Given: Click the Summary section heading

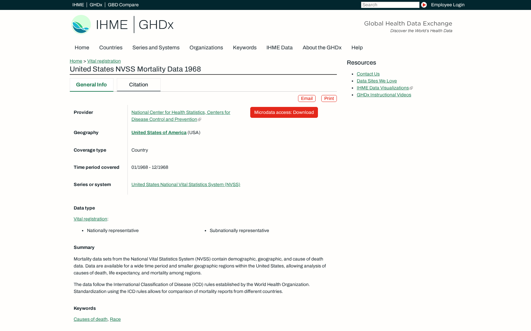Looking at the screenshot, I should coord(84,247).
